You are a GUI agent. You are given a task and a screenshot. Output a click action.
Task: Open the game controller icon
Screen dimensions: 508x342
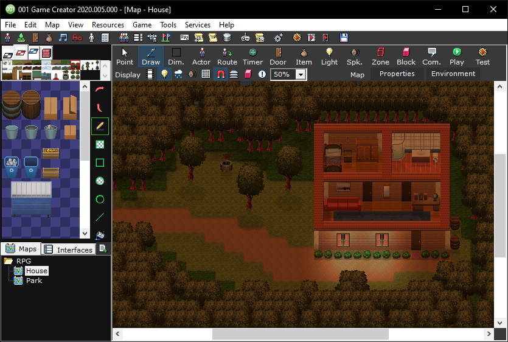245,38
